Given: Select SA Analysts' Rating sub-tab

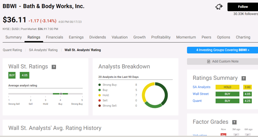Looking at the screenshot, I should point(43,50).
